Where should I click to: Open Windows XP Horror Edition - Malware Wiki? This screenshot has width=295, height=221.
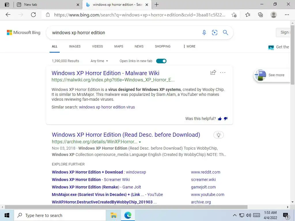(105, 73)
